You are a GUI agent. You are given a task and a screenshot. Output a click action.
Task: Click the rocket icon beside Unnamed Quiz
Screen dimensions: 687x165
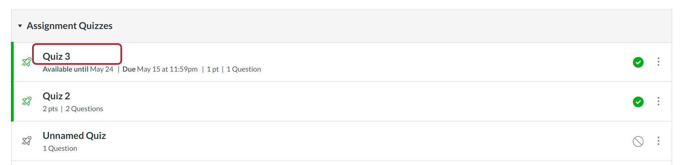coord(26,141)
